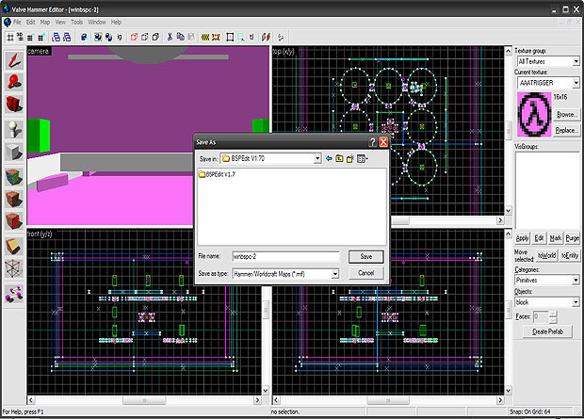Toggle texture lock icon
This screenshot has width=584, height=419.
pos(251,37)
